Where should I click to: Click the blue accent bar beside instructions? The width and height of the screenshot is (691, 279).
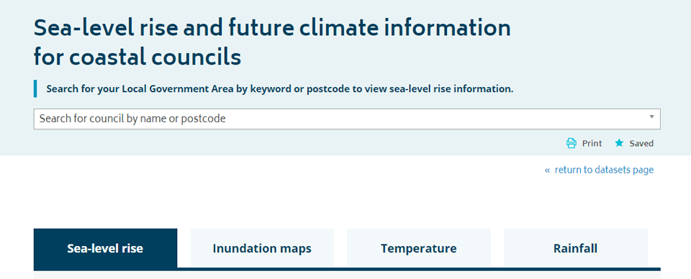point(35,88)
